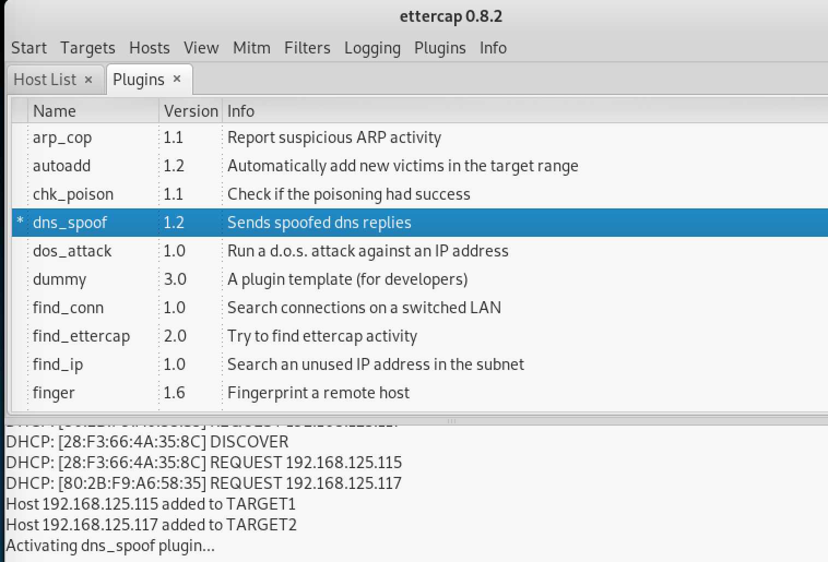Open the Info menu

click(493, 48)
